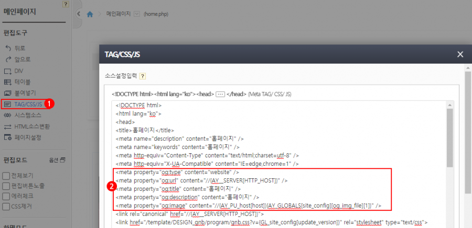Click the help icon beside 소스설정입력
The height and width of the screenshot is (228, 472).
coord(143,76)
